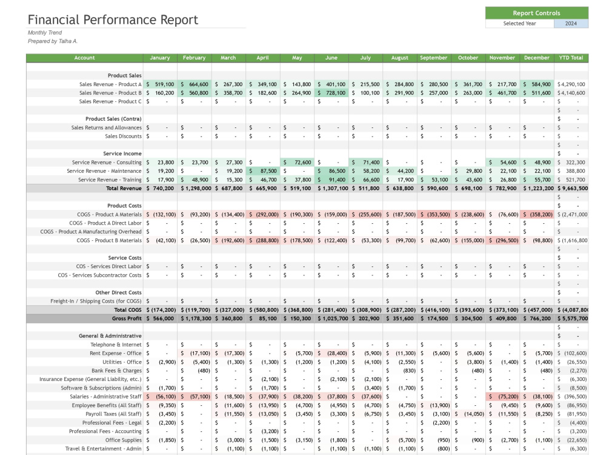This screenshot has width=606, height=455.
Task: Click Product A January value 519,100
Action: click(160, 84)
